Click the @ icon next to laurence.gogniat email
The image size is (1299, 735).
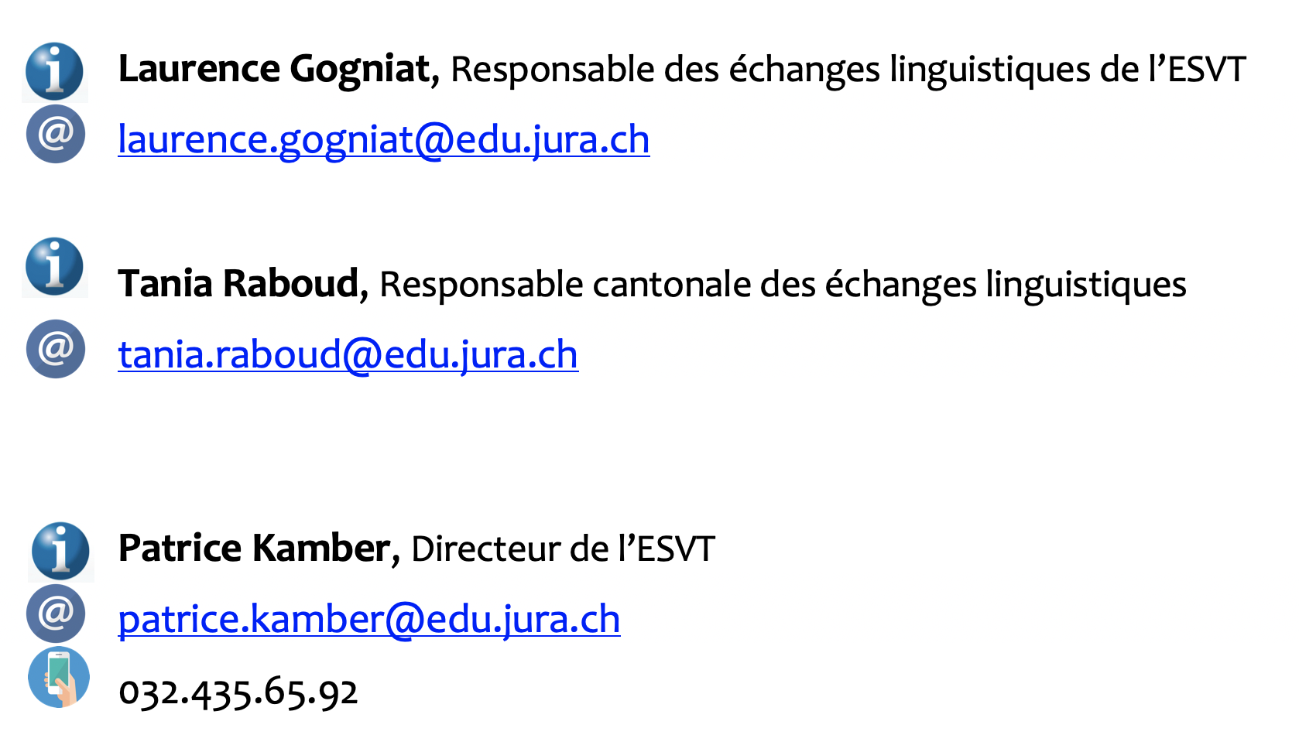tap(55, 134)
